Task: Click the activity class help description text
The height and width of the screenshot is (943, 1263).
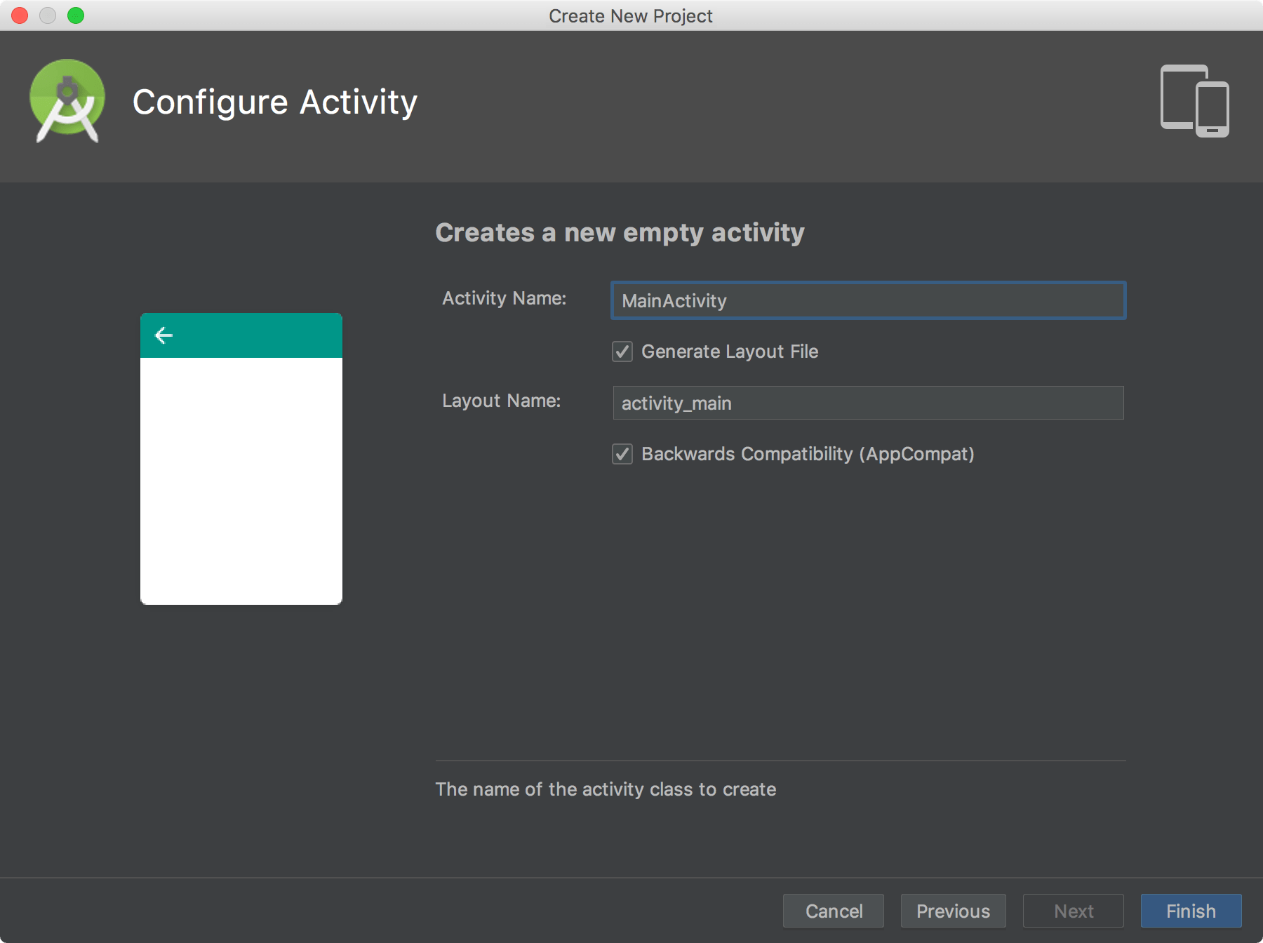Action: pos(606,789)
